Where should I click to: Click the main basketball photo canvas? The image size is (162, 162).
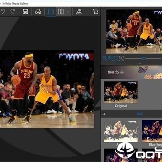[x=47, y=89]
